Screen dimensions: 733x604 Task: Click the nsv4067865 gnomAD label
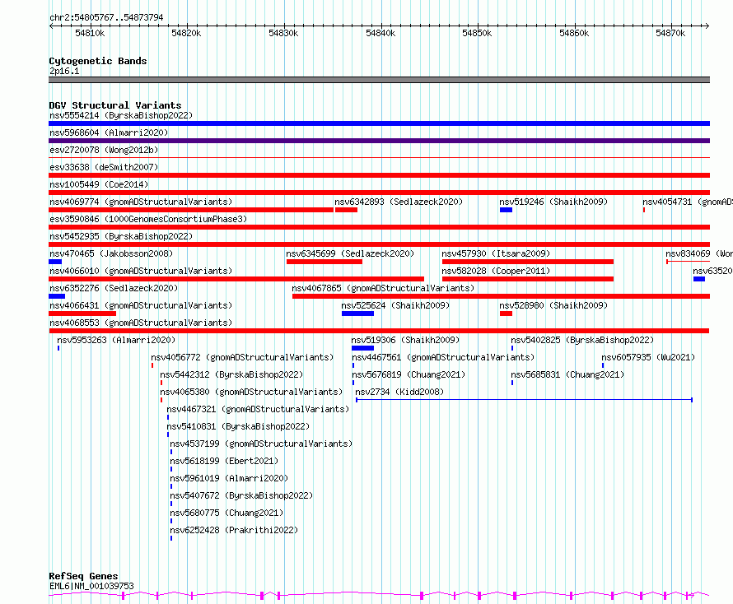(x=383, y=288)
